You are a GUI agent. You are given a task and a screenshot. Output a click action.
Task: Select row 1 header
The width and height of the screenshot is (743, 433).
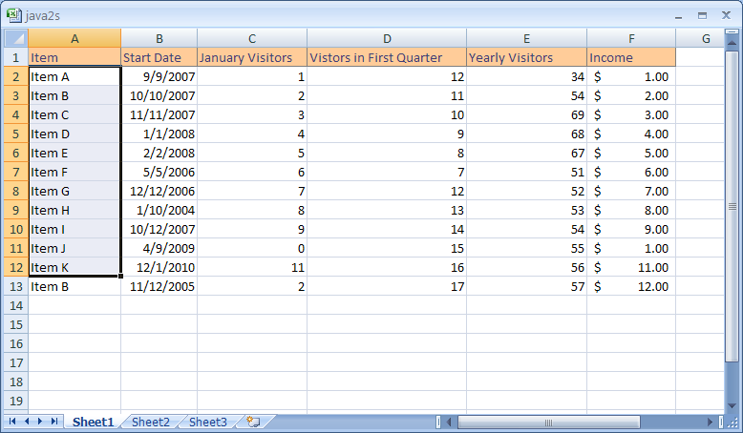16,57
